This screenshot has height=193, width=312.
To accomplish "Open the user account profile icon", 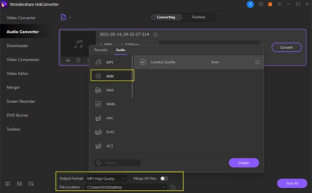I will click(x=250, y=4).
